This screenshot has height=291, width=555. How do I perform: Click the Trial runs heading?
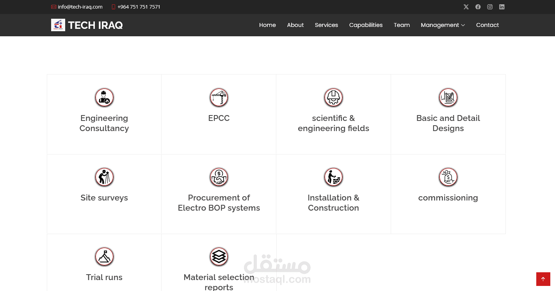click(x=104, y=277)
